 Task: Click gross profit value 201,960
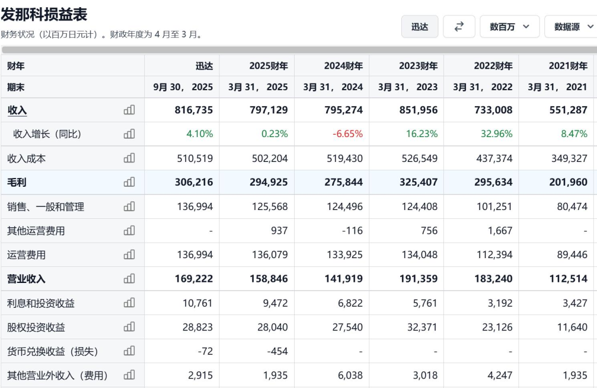click(568, 182)
